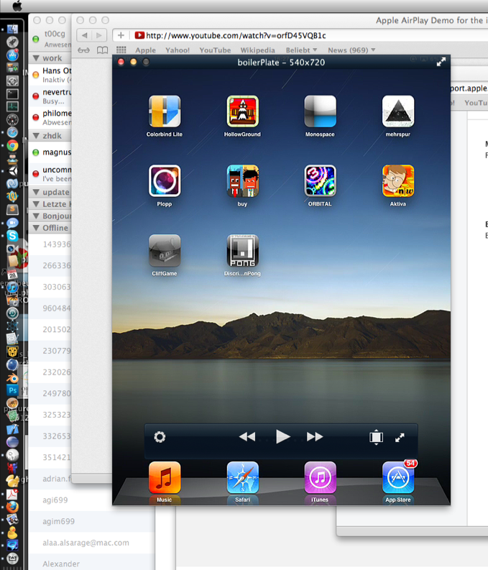Open the Monospace app
This screenshot has height=570, width=488.
[320, 111]
